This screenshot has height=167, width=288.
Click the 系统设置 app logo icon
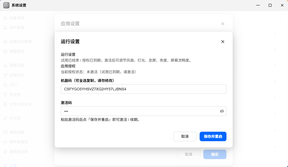6,5
